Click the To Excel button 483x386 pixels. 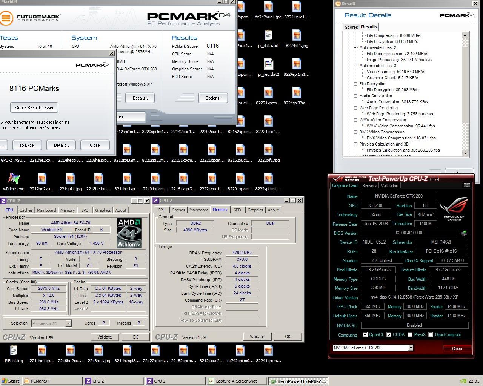(27, 145)
